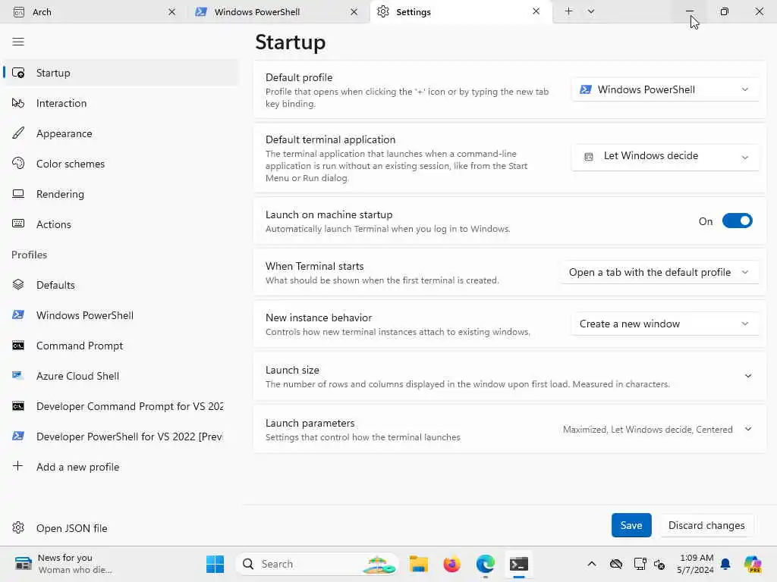777x582 pixels.
Task: Click the OneDrive sync tray icon
Action: pos(616,564)
